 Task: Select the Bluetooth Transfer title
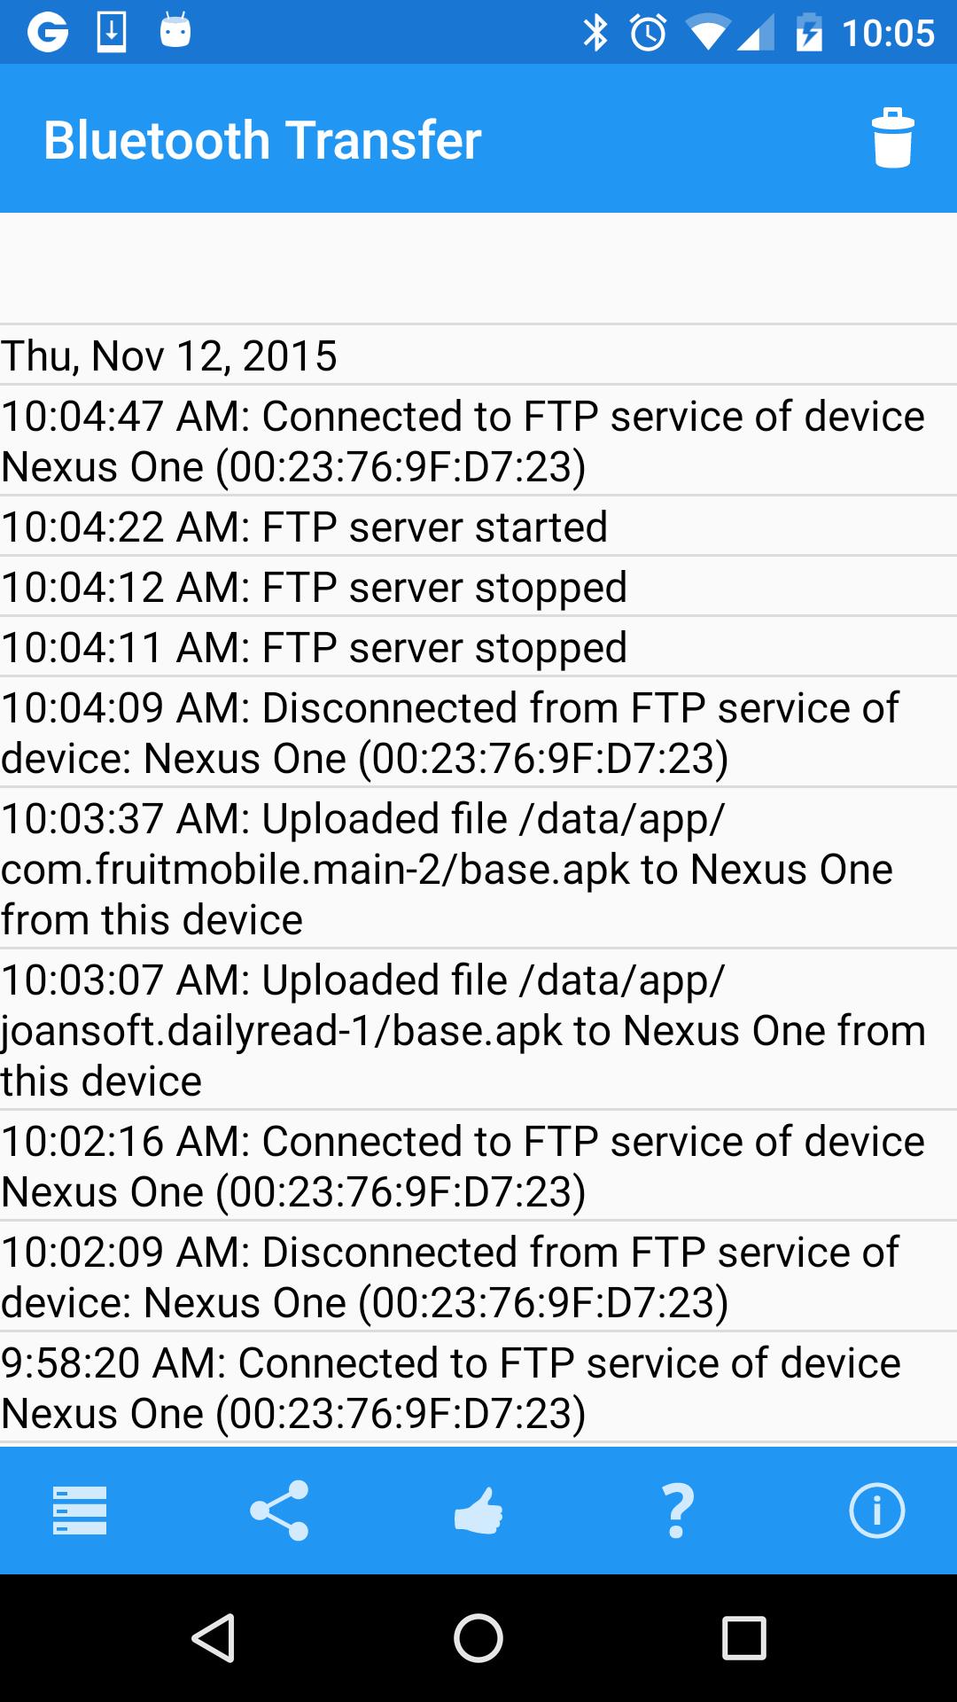[262, 140]
